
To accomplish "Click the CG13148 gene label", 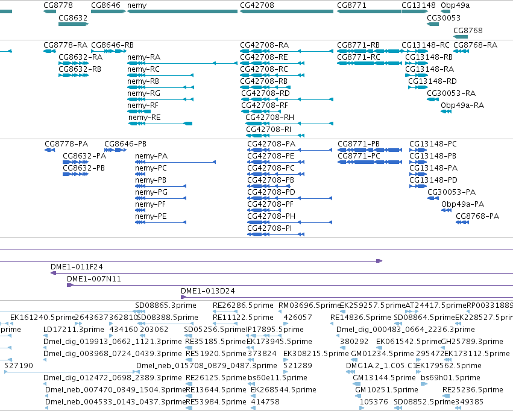I will click(x=418, y=5).
